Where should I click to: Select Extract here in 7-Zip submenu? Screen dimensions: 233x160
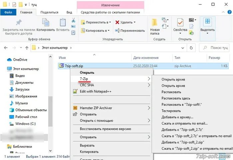176,98
